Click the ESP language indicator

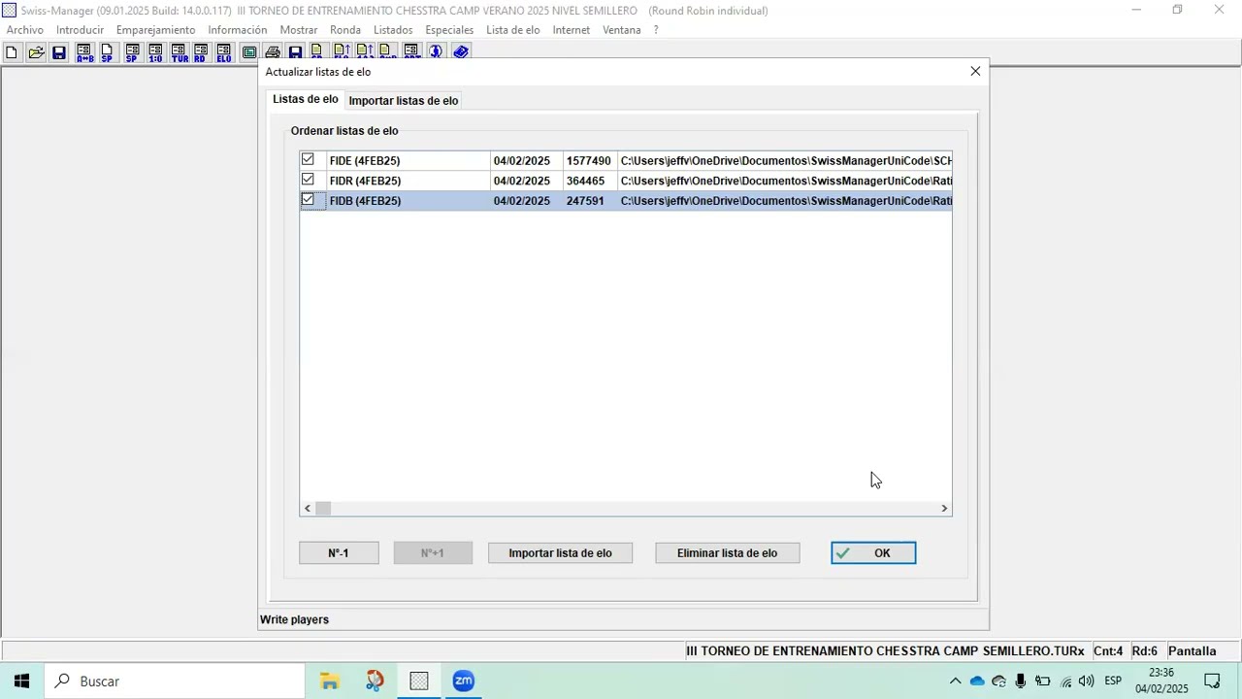pos(1113,682)
